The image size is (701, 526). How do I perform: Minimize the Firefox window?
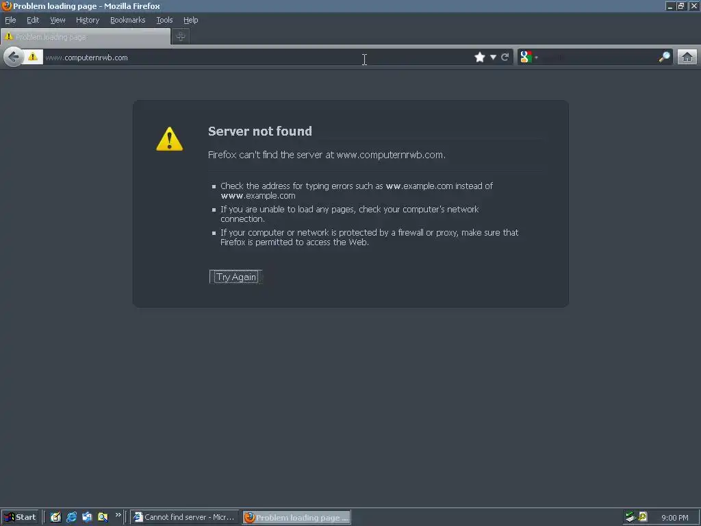point(670,5)
